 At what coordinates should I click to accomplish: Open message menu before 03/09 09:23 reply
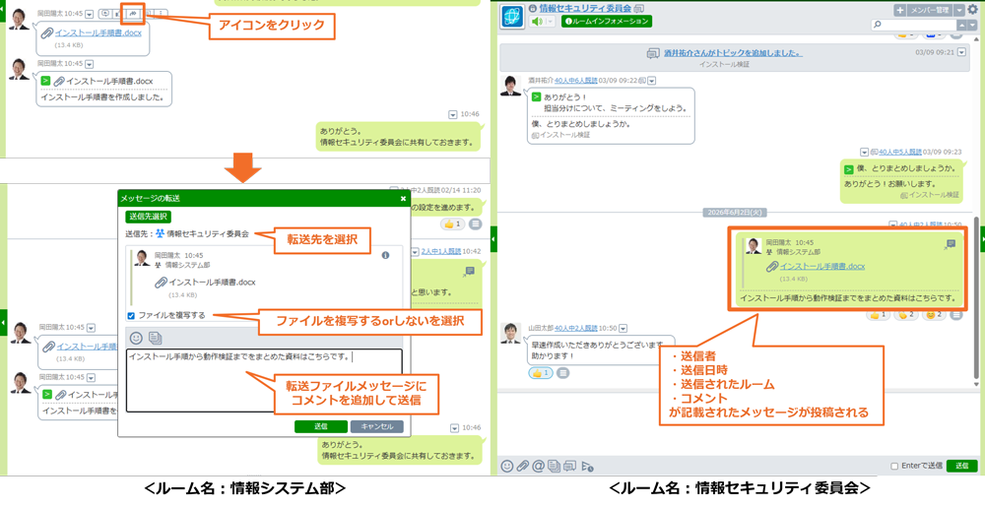pos(866,152)
